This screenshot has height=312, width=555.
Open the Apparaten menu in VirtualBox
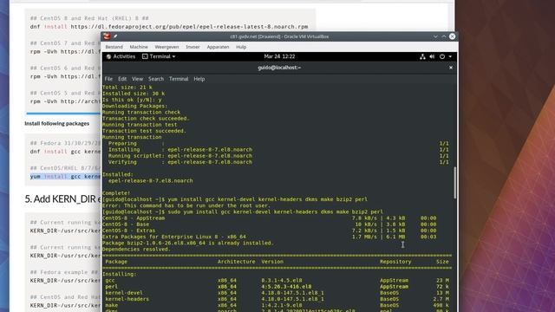pos(218,47)
